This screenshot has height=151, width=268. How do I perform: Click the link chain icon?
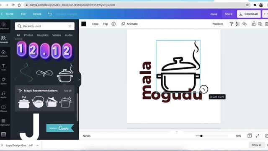pyautogui.click(x=245, y=24)
